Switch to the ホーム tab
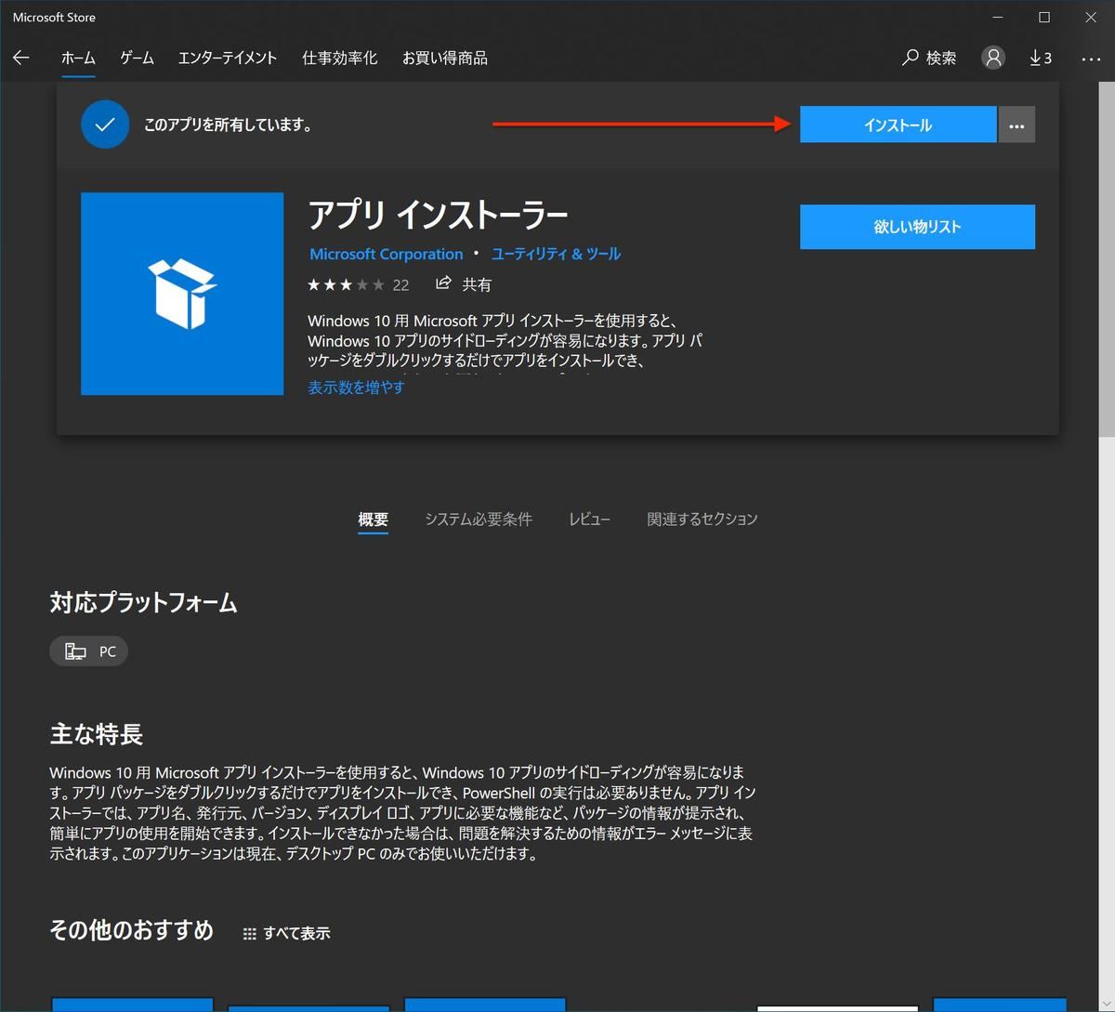This screenshot has height=1012, width=1115. coord(78,58)
